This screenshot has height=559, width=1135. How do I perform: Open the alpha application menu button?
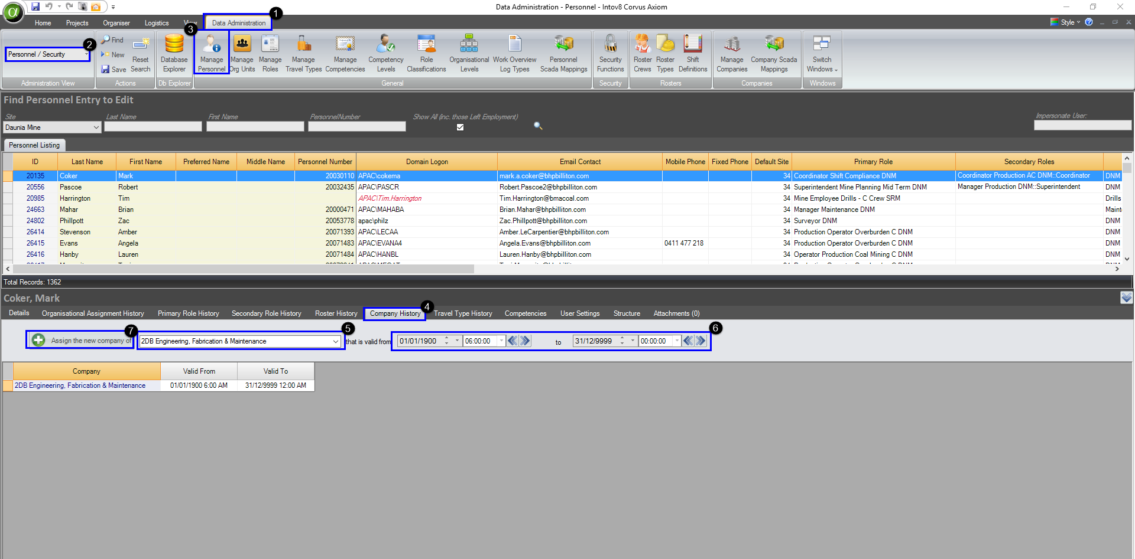click(x=13, y=12)
